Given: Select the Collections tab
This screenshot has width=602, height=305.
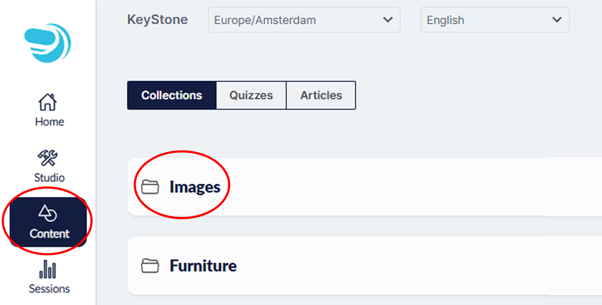Looking at the screenshot, I should 172,95.
